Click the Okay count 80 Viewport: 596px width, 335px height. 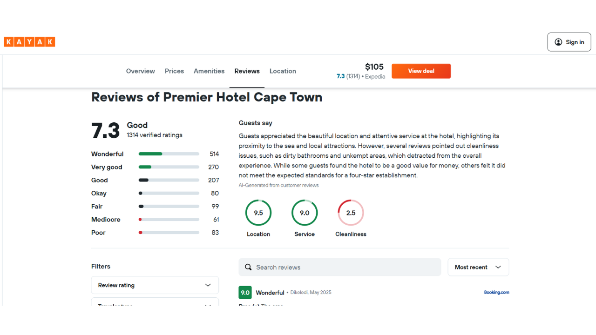pos(215,193)
